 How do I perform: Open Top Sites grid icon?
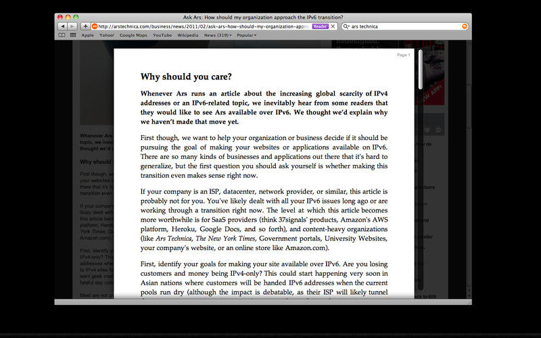[73, 35]
